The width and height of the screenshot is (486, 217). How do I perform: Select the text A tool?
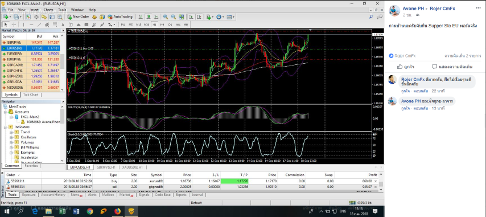click(x=63, y=24)
